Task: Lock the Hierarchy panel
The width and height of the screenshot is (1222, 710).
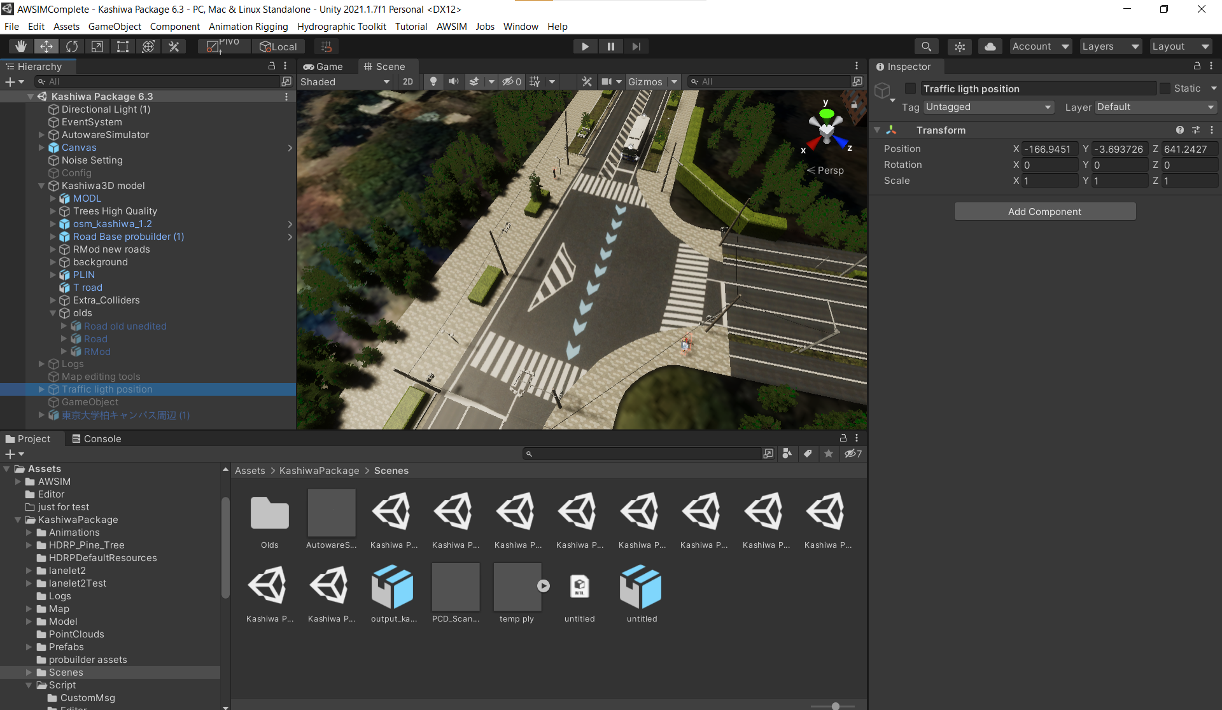Action: click(272, 66)
